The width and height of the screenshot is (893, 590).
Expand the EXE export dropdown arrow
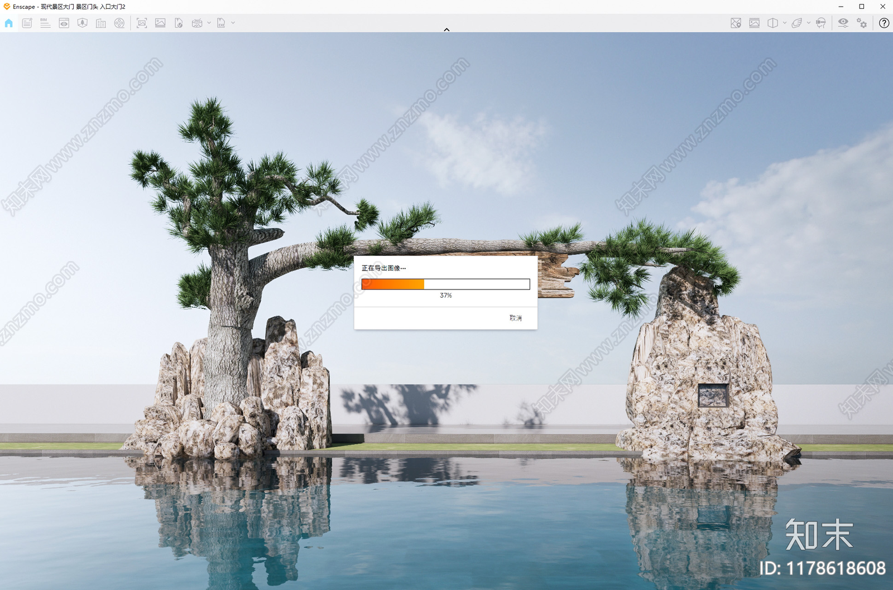(x=233, y=23)
